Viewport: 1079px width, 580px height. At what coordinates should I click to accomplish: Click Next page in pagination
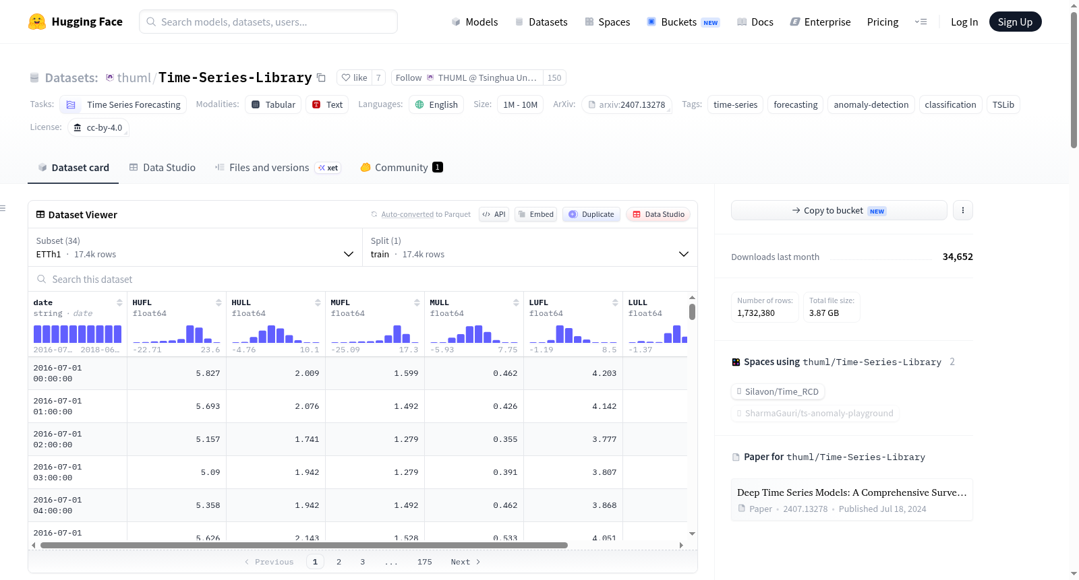tap(465, 562)
